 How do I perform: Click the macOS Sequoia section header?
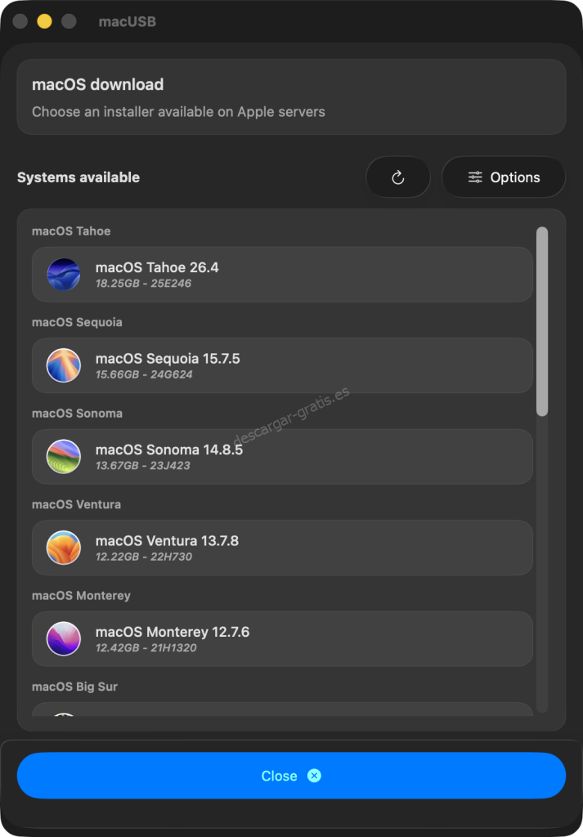pyautogui.click(x=77, y=322)
